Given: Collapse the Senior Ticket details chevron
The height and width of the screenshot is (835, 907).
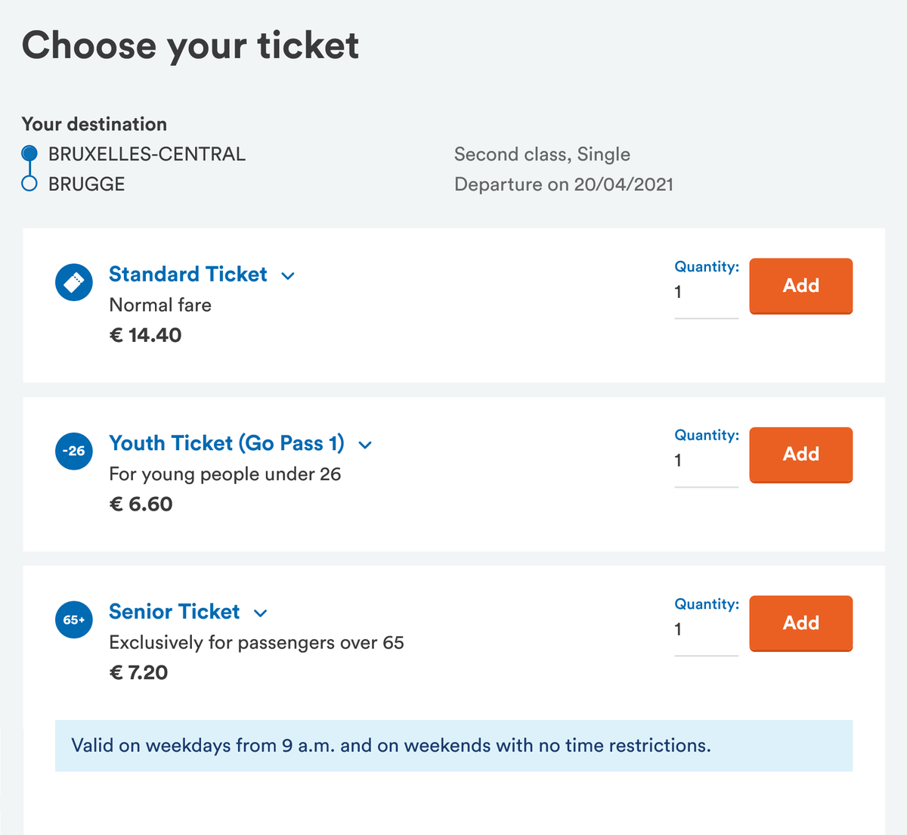Looking at the screenshot, I should (x=261, y=613).
